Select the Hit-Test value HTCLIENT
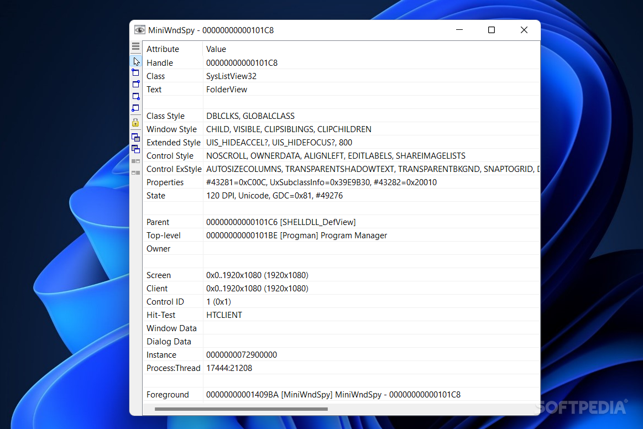Viewport: 643px width, 429px height. click(x=224, y=315)
